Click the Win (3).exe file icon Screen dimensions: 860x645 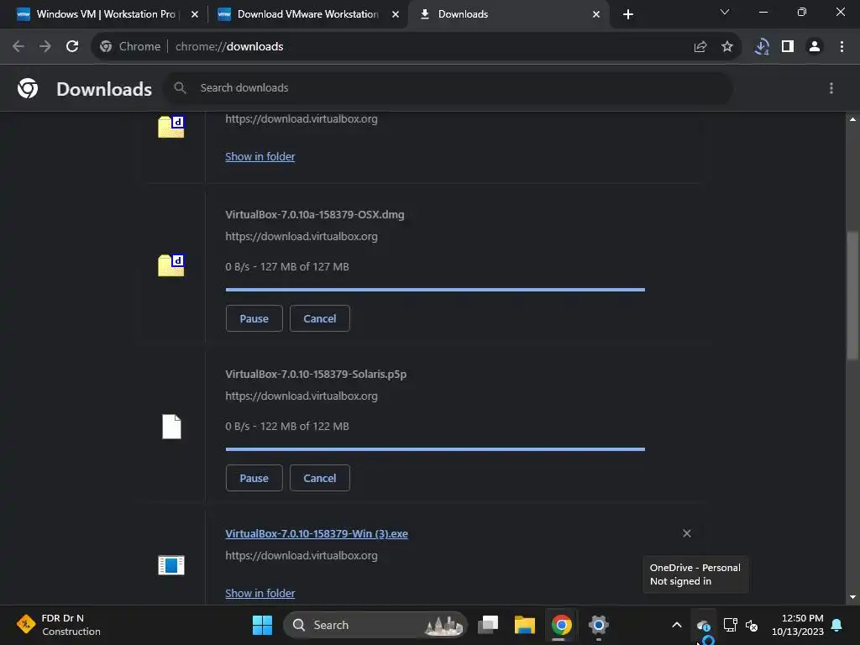point(171,565)
